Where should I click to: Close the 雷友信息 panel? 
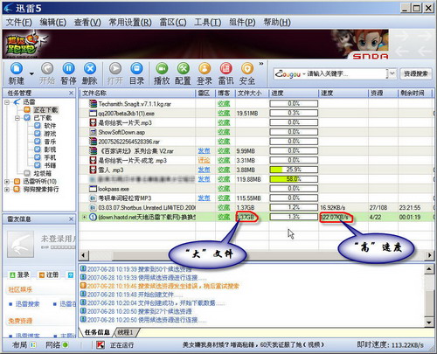click(71, 219)
